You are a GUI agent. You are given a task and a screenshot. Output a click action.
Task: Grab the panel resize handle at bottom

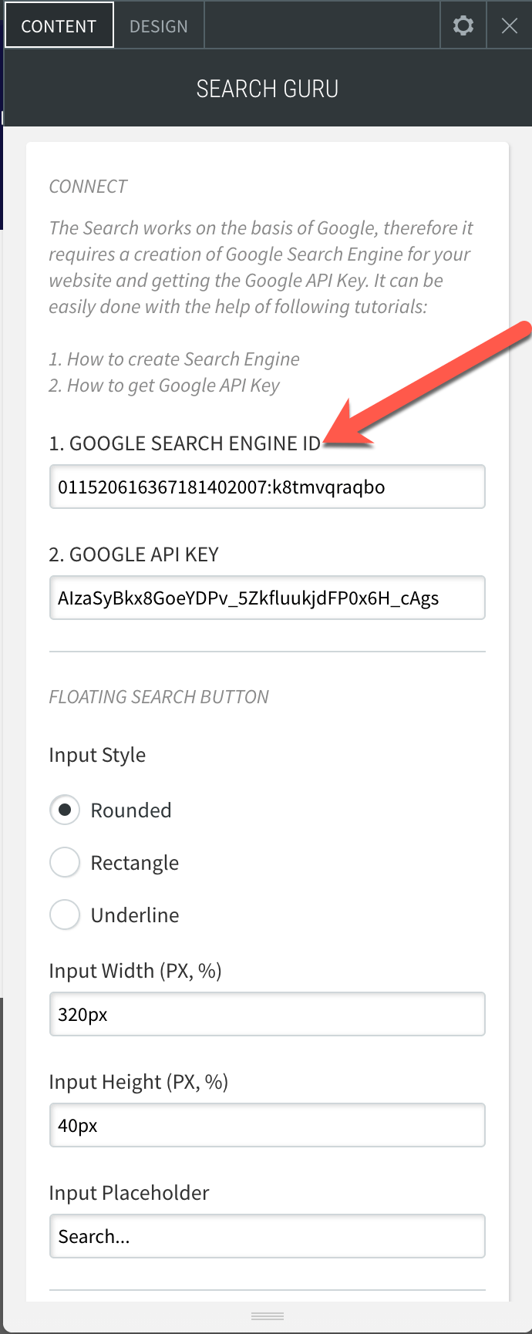tap(268, 1315)
